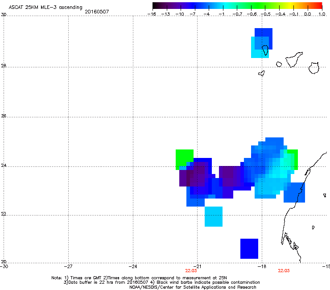This screenshot has height=290, width=330.
Task: Click the note line starting "Note: 1) Times are GMT"
Action: pos(139,278)
